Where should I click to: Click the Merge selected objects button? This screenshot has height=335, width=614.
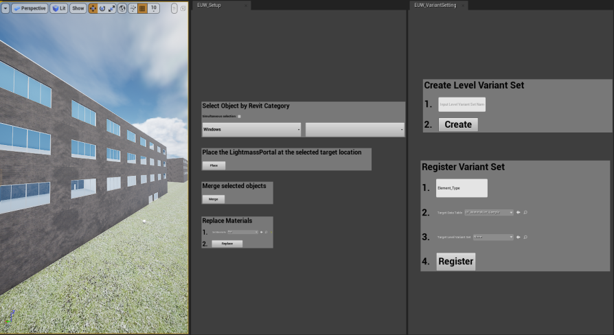pyautogui.click(x=214, y=199)
